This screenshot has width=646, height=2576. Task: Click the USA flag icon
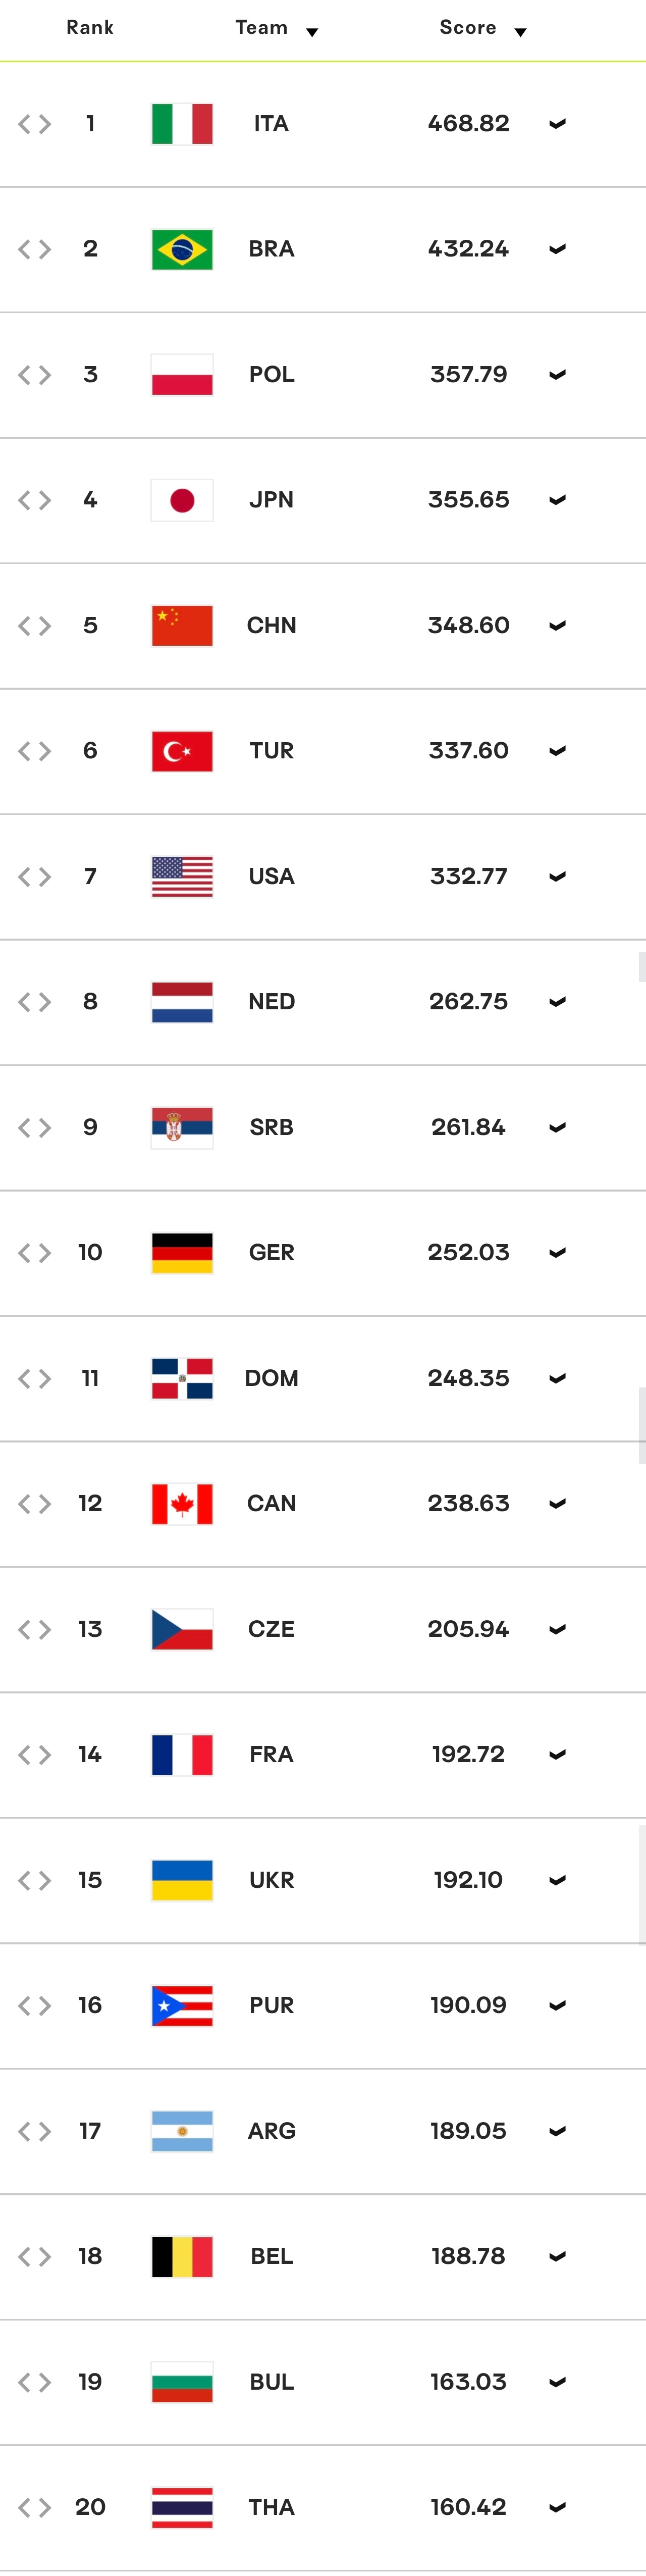(182, 877)
